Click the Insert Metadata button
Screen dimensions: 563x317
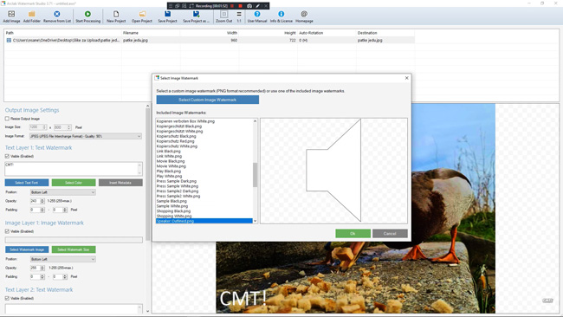(120, 183)
